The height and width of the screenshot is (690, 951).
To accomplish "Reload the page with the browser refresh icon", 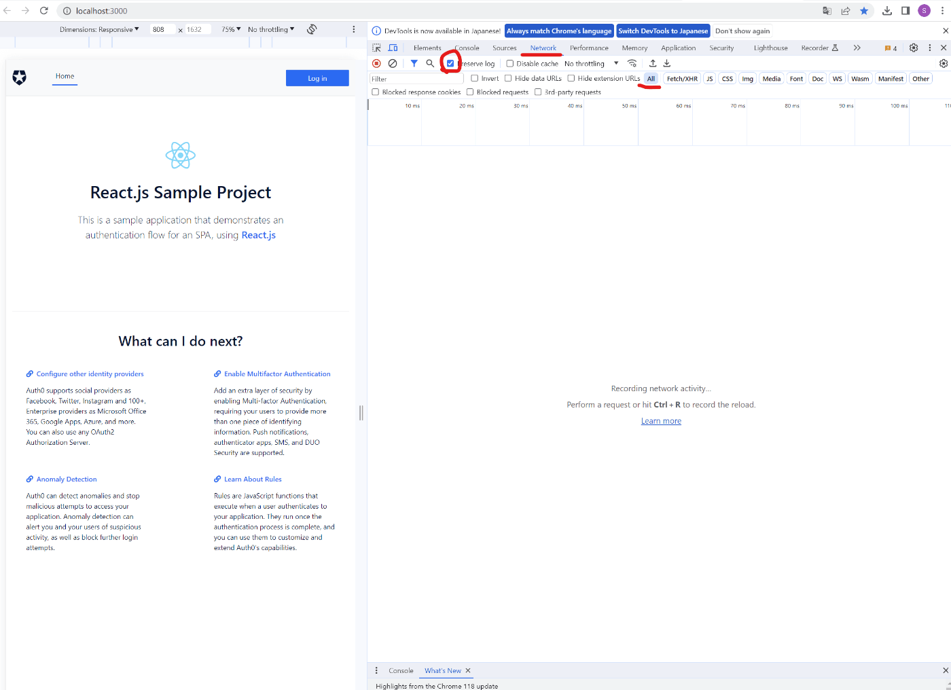I will 44,11.
